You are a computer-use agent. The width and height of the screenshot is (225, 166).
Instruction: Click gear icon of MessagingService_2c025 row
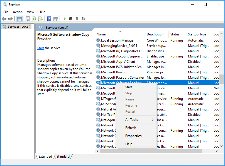[98, 45]
